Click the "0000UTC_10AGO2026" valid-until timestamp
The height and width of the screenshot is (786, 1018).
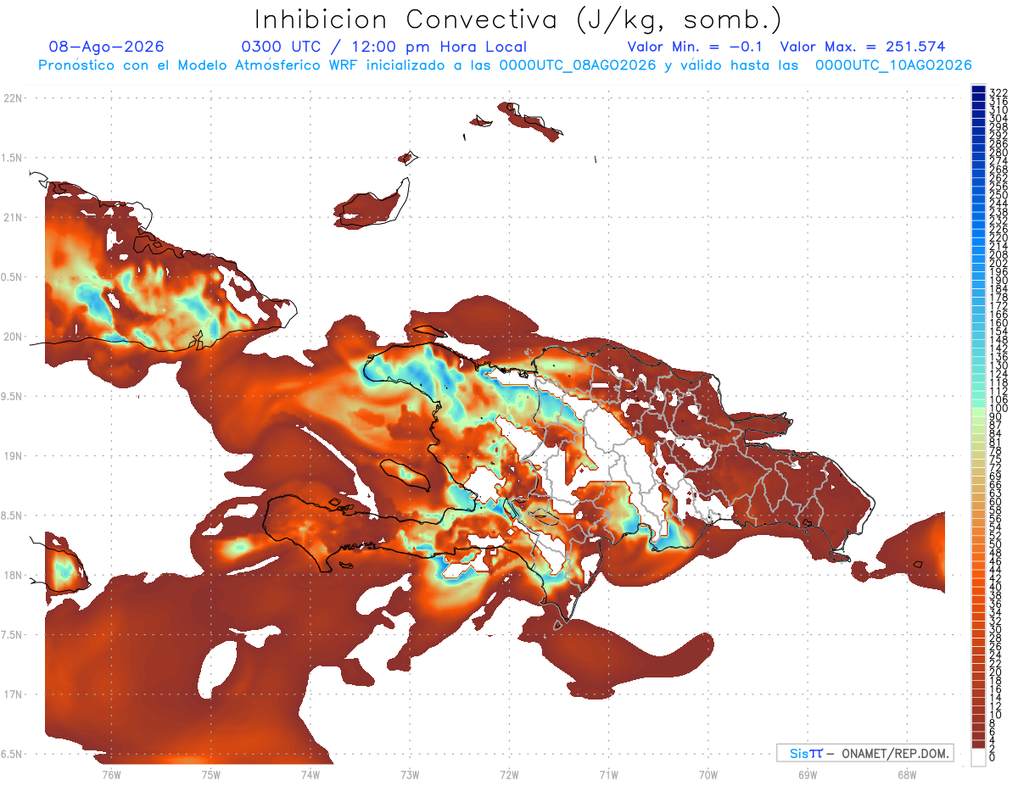[893, 65]
